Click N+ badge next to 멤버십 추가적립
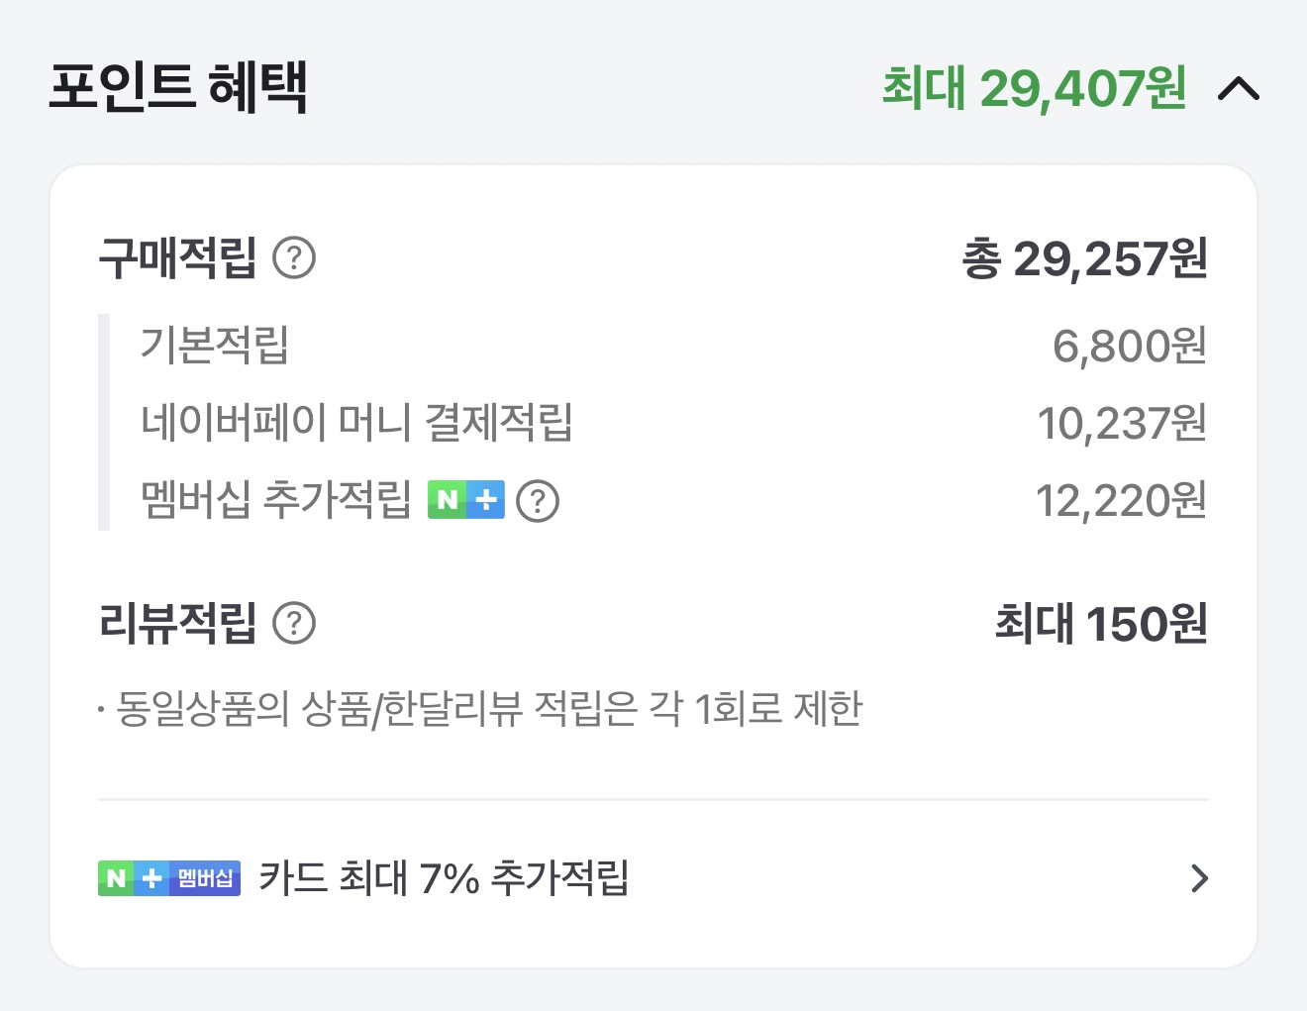Viewport: 1307px width, 1011px height. pyautogui.click(x=465, y=500)
